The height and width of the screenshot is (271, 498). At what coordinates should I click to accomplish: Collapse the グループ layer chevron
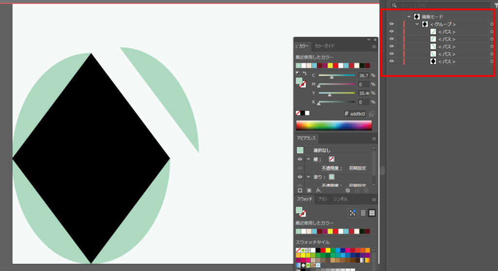click(x=417, y=24)
